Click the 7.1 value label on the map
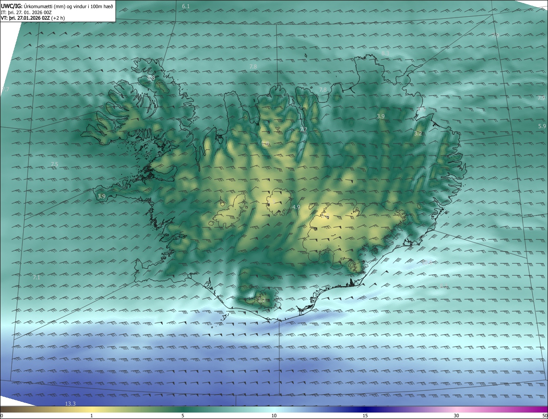This screenshot has width=548, height=419. 36,278
